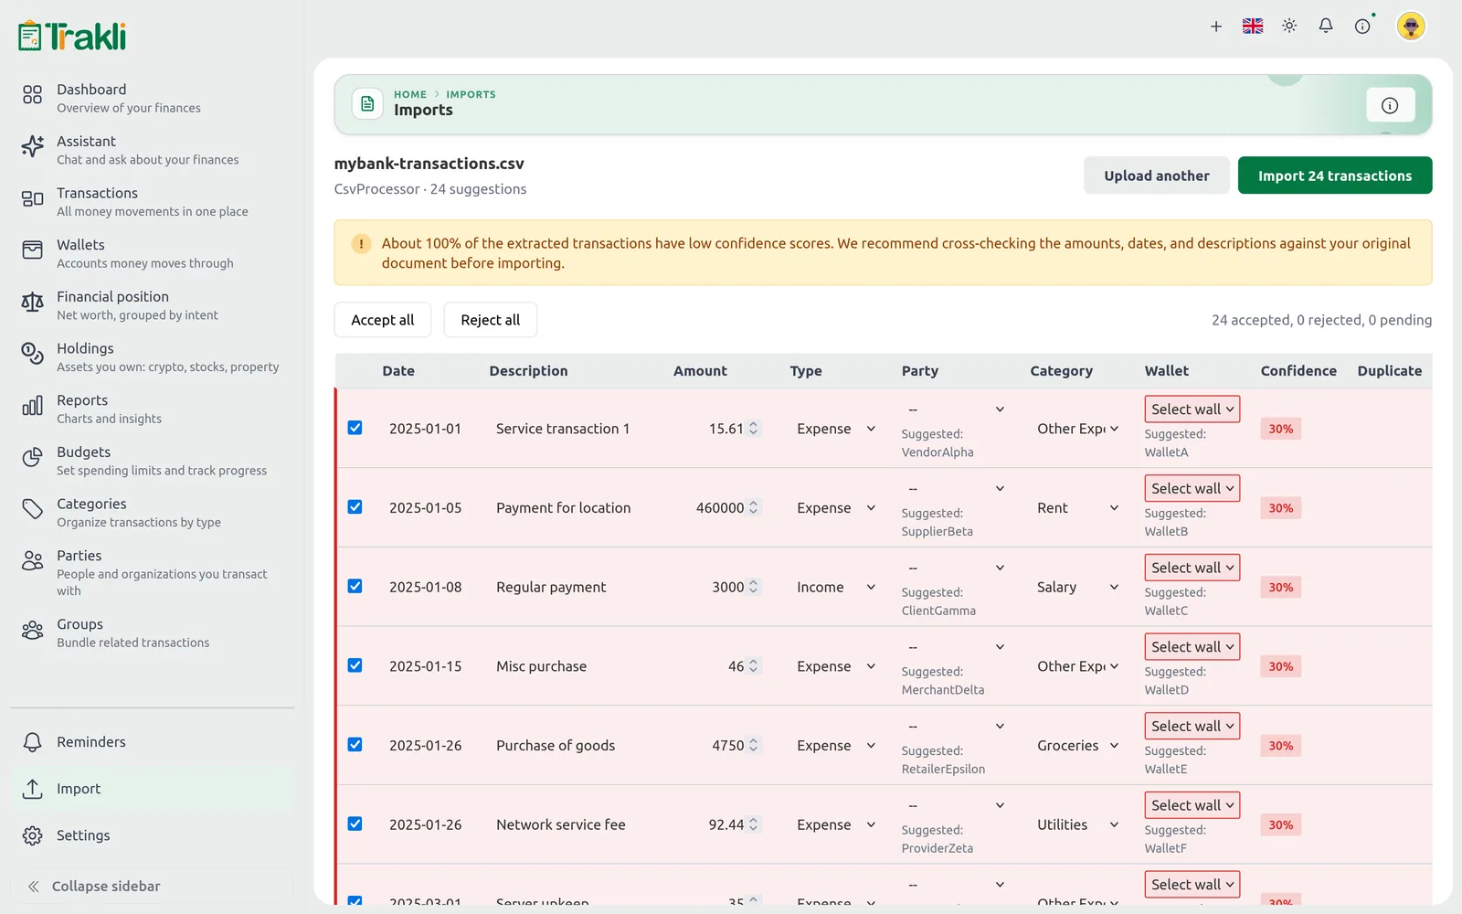Click the Reminders bell icon
1462x914 pixels.
(x=32, y=742)
